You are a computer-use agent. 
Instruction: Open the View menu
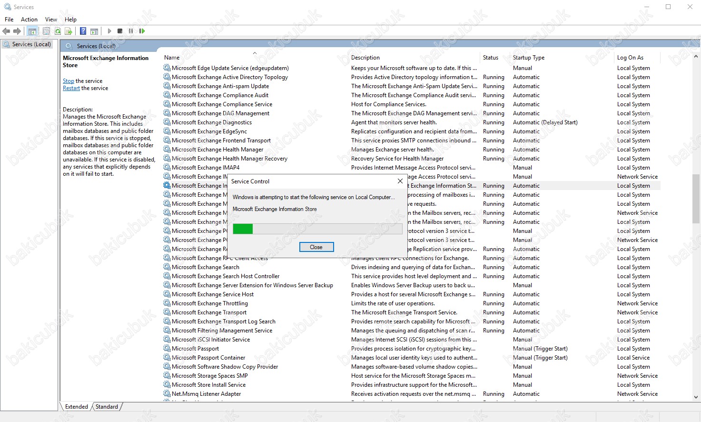point(51,20)
